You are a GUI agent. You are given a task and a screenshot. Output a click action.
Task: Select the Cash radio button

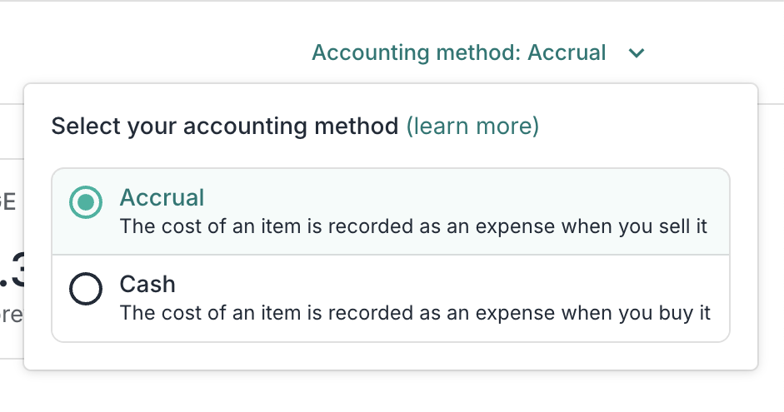click(x=86, y=289)
